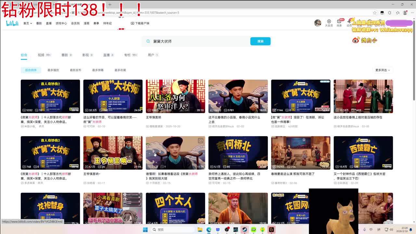Switch to the 视频 results tab
Screen dimensions: 416x234
click(41, 55)
